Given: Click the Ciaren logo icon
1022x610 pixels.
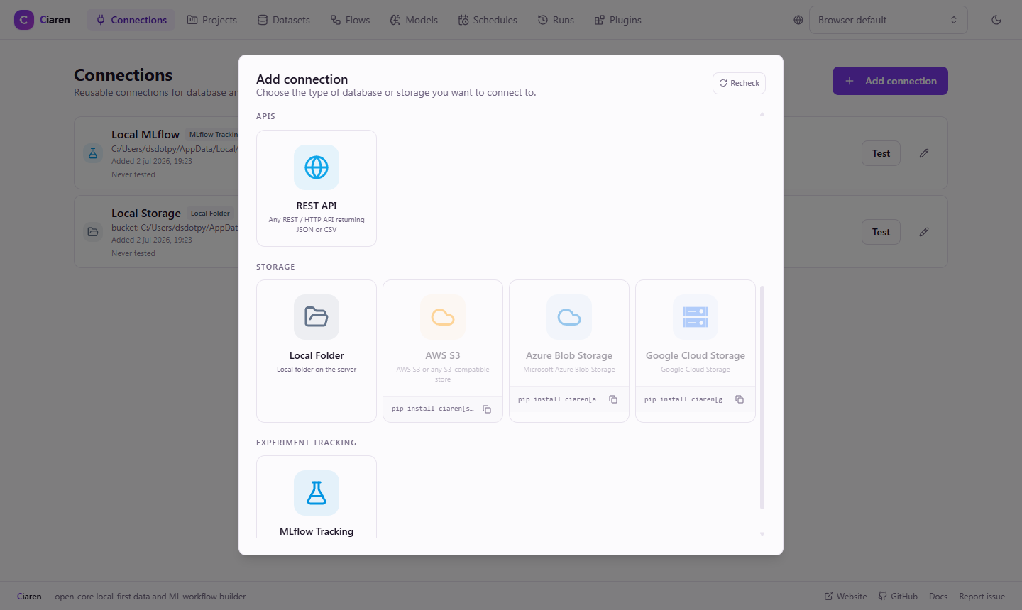Looking at the screenshot, I should (x=24, y=20).
